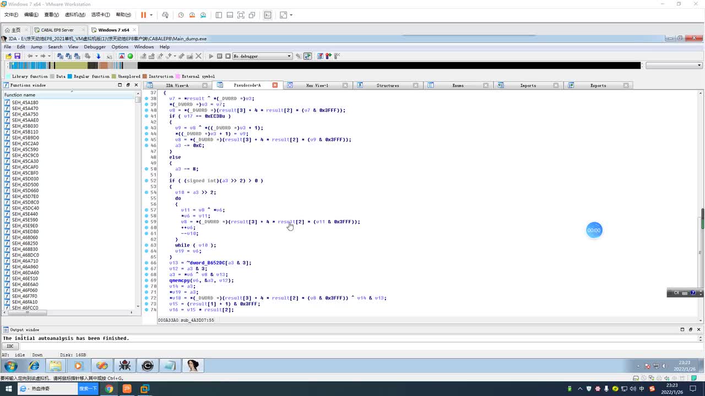This screenshot has width=705, height=396.
Task: Expand the VMware pause button dropdown arrow
Action: click(x=151, y=15)
